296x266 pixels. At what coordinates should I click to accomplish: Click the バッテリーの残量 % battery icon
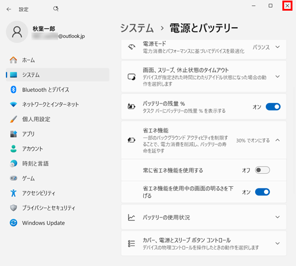131,106
